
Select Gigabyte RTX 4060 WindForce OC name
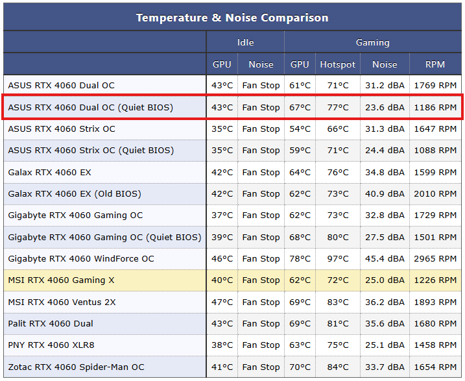click(x=81, y=258)
